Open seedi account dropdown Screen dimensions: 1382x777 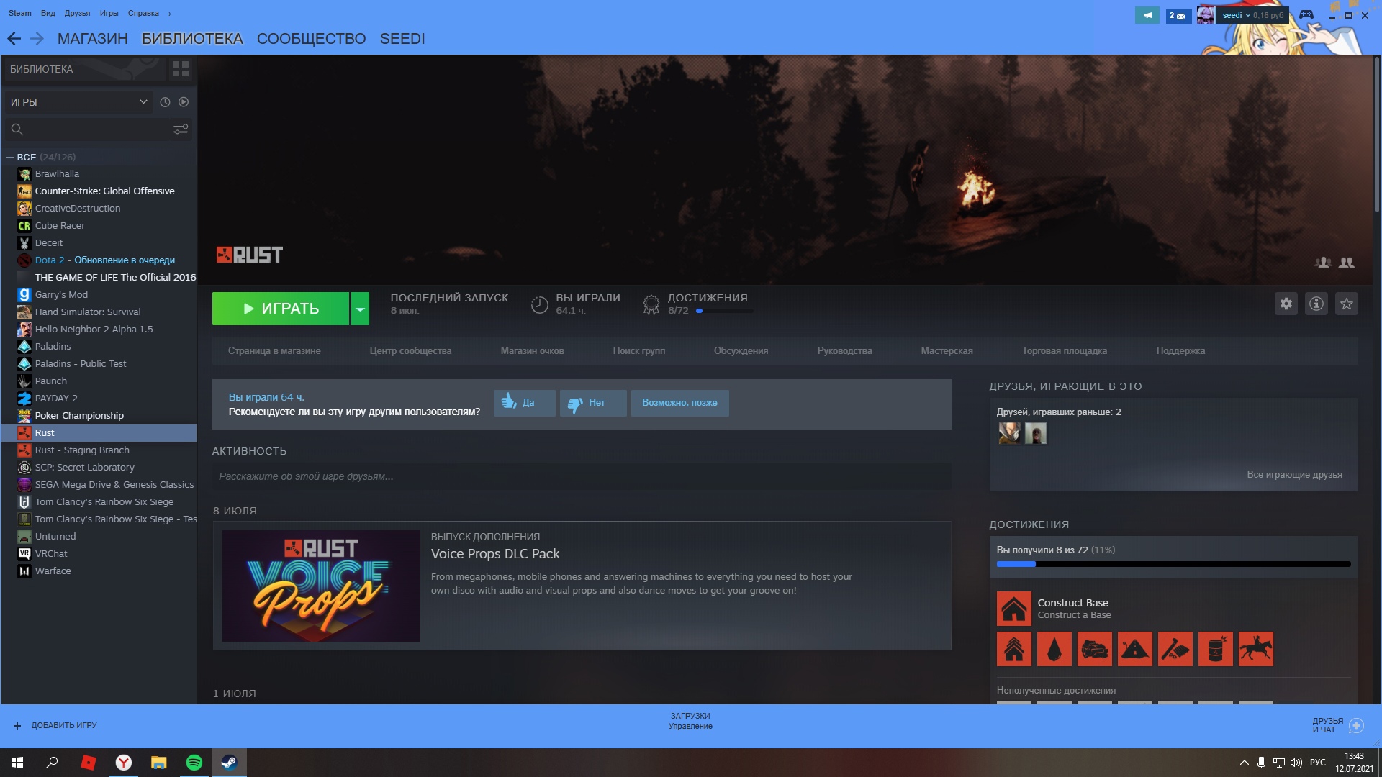click(x=1253, y=15)
